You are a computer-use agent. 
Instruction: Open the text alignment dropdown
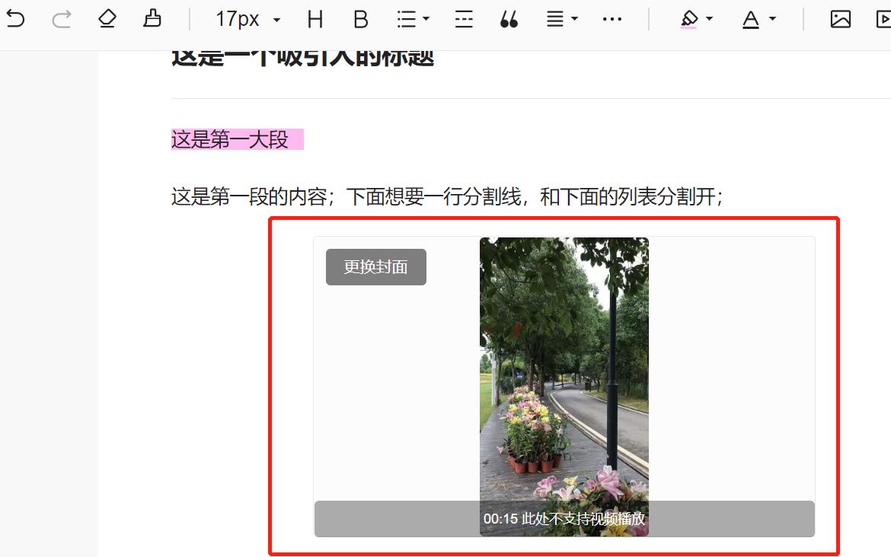557,19
